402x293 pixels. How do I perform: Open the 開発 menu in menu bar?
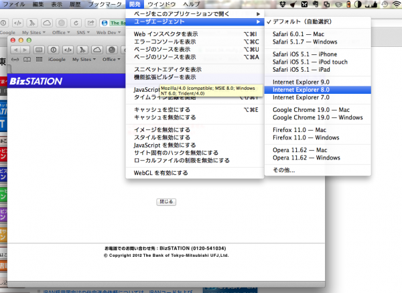click(135, 4)
